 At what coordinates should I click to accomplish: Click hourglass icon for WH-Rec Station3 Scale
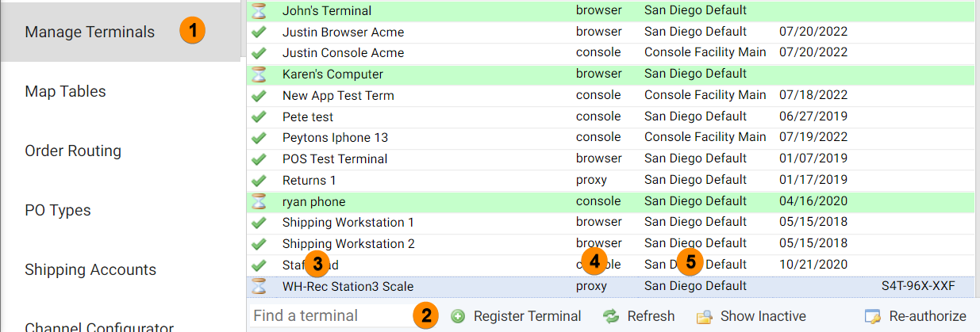click(x=259, y=287)
